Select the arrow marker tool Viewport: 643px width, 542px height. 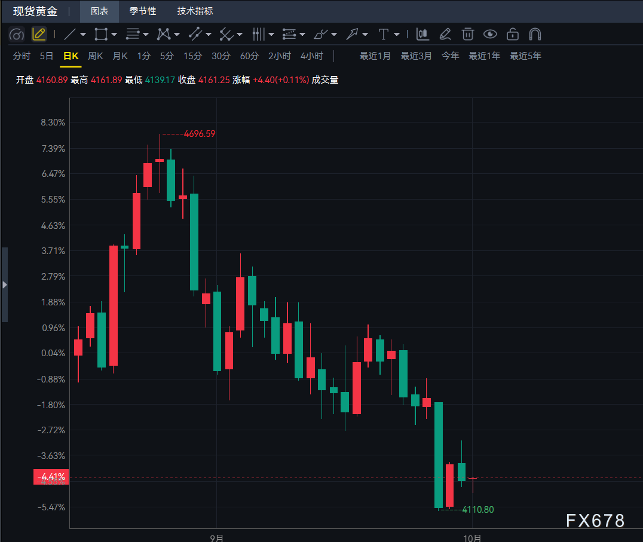pos(352,35)
